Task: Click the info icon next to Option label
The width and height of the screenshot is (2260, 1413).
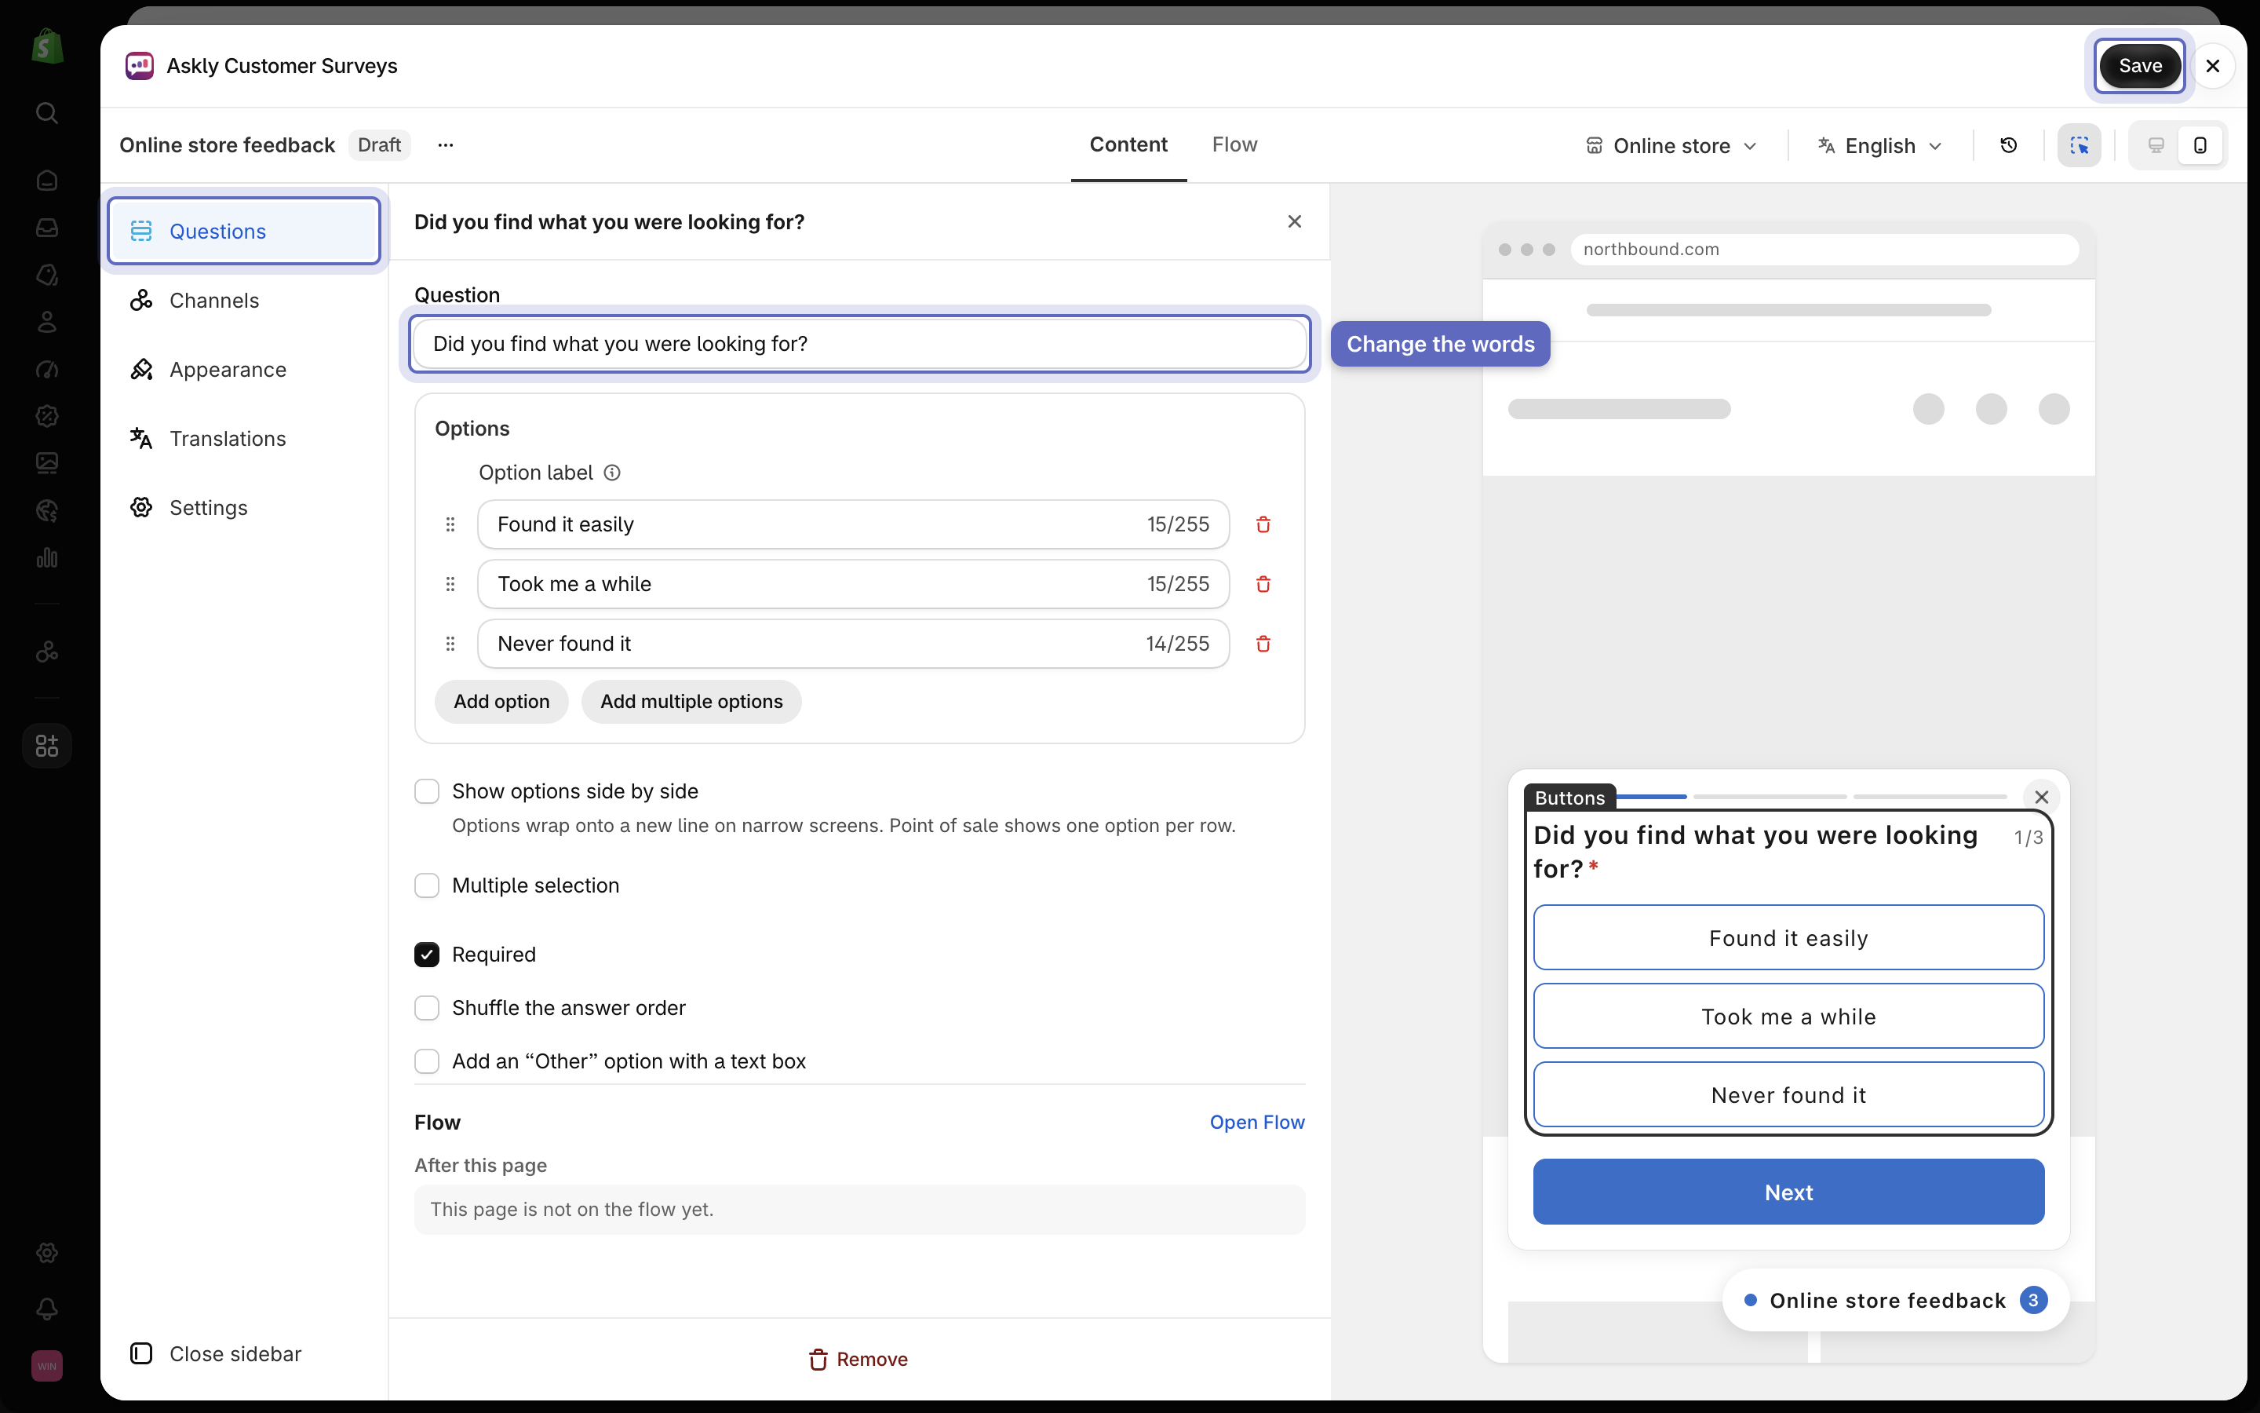Action: [x=612, y=473]
